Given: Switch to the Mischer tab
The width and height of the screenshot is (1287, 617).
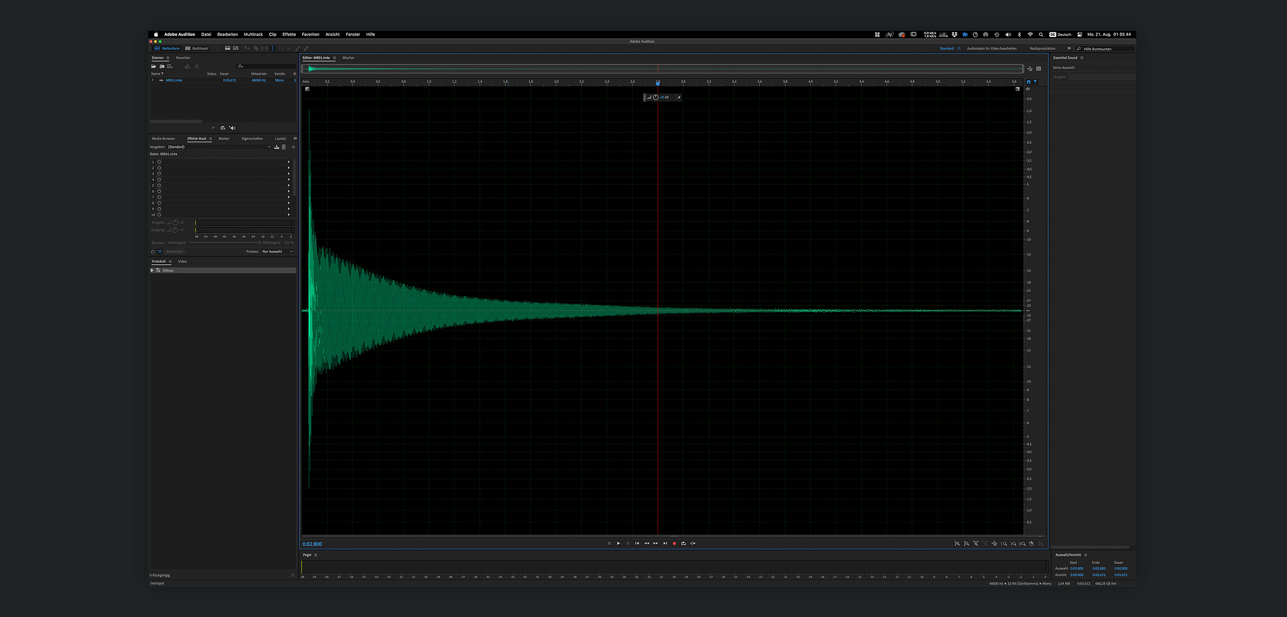Looking at the screenshot, I should click(x=349, y=58).
